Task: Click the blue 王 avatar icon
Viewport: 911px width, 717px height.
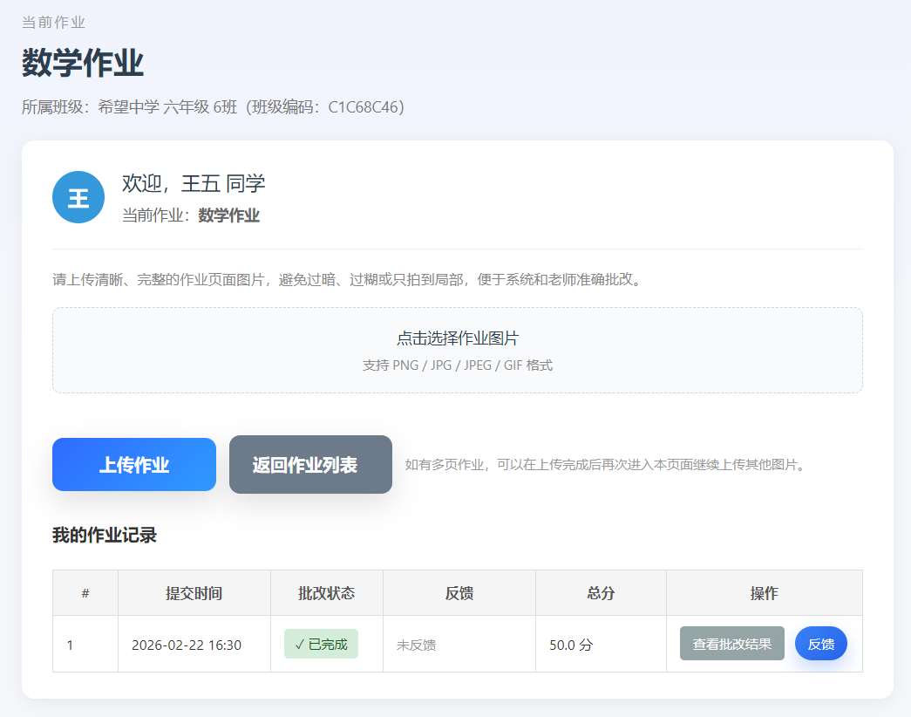Action: click(78, 197)
